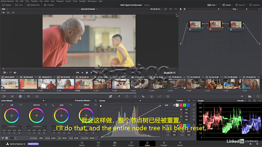Adjust the Lift master wheel slider
The height and width of the screenshot is (147, 262).
coord(12,126)
